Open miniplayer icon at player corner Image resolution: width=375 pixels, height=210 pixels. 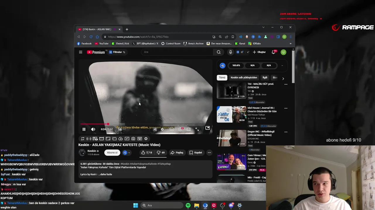tap(207, 128)
